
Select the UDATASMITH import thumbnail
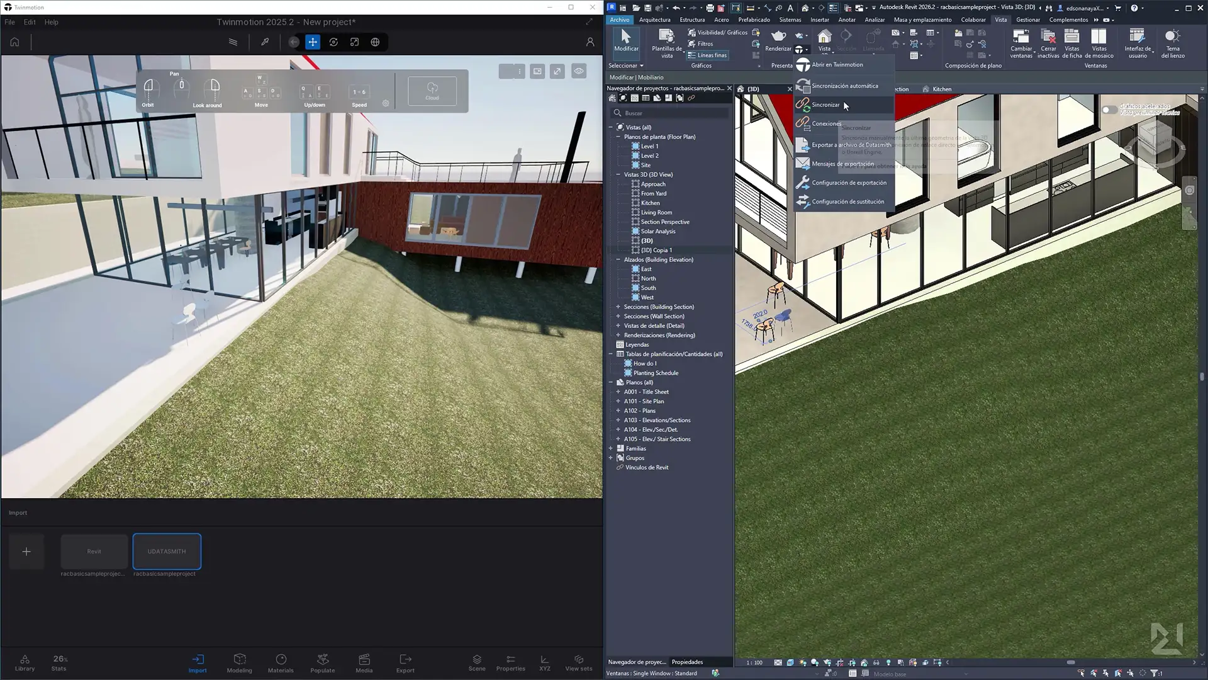167,552
